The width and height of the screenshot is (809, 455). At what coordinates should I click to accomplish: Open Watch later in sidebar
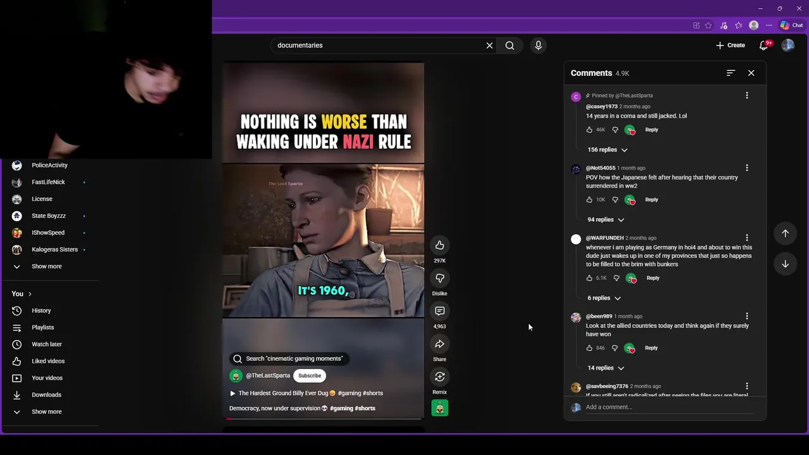pos(47,344)
